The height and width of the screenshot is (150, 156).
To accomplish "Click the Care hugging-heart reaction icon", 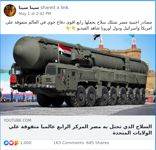I will point(16,143).
